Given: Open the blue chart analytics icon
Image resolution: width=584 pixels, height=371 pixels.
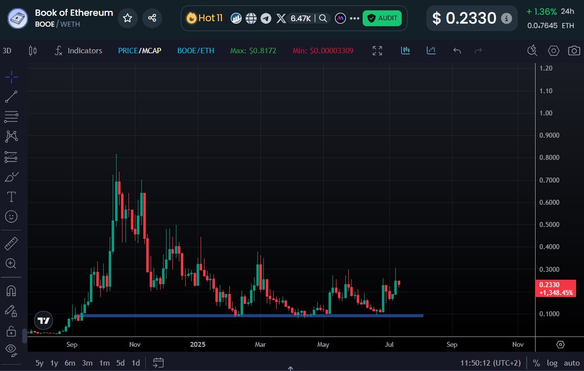Looking at the screenshot, I should click(x=236, y=18).
